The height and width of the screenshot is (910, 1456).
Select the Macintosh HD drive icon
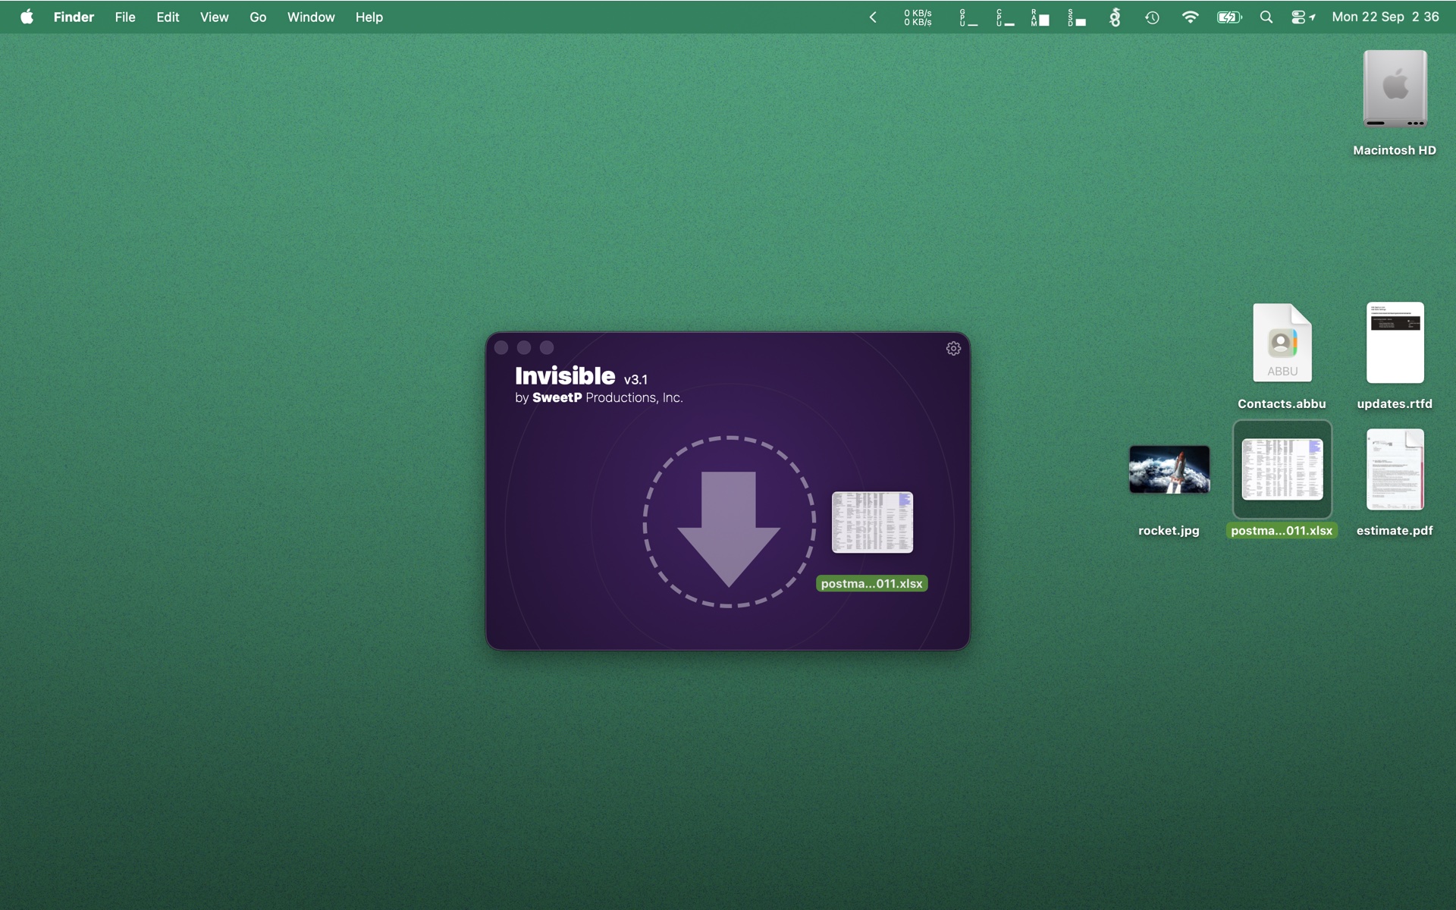pos(1395,89)
